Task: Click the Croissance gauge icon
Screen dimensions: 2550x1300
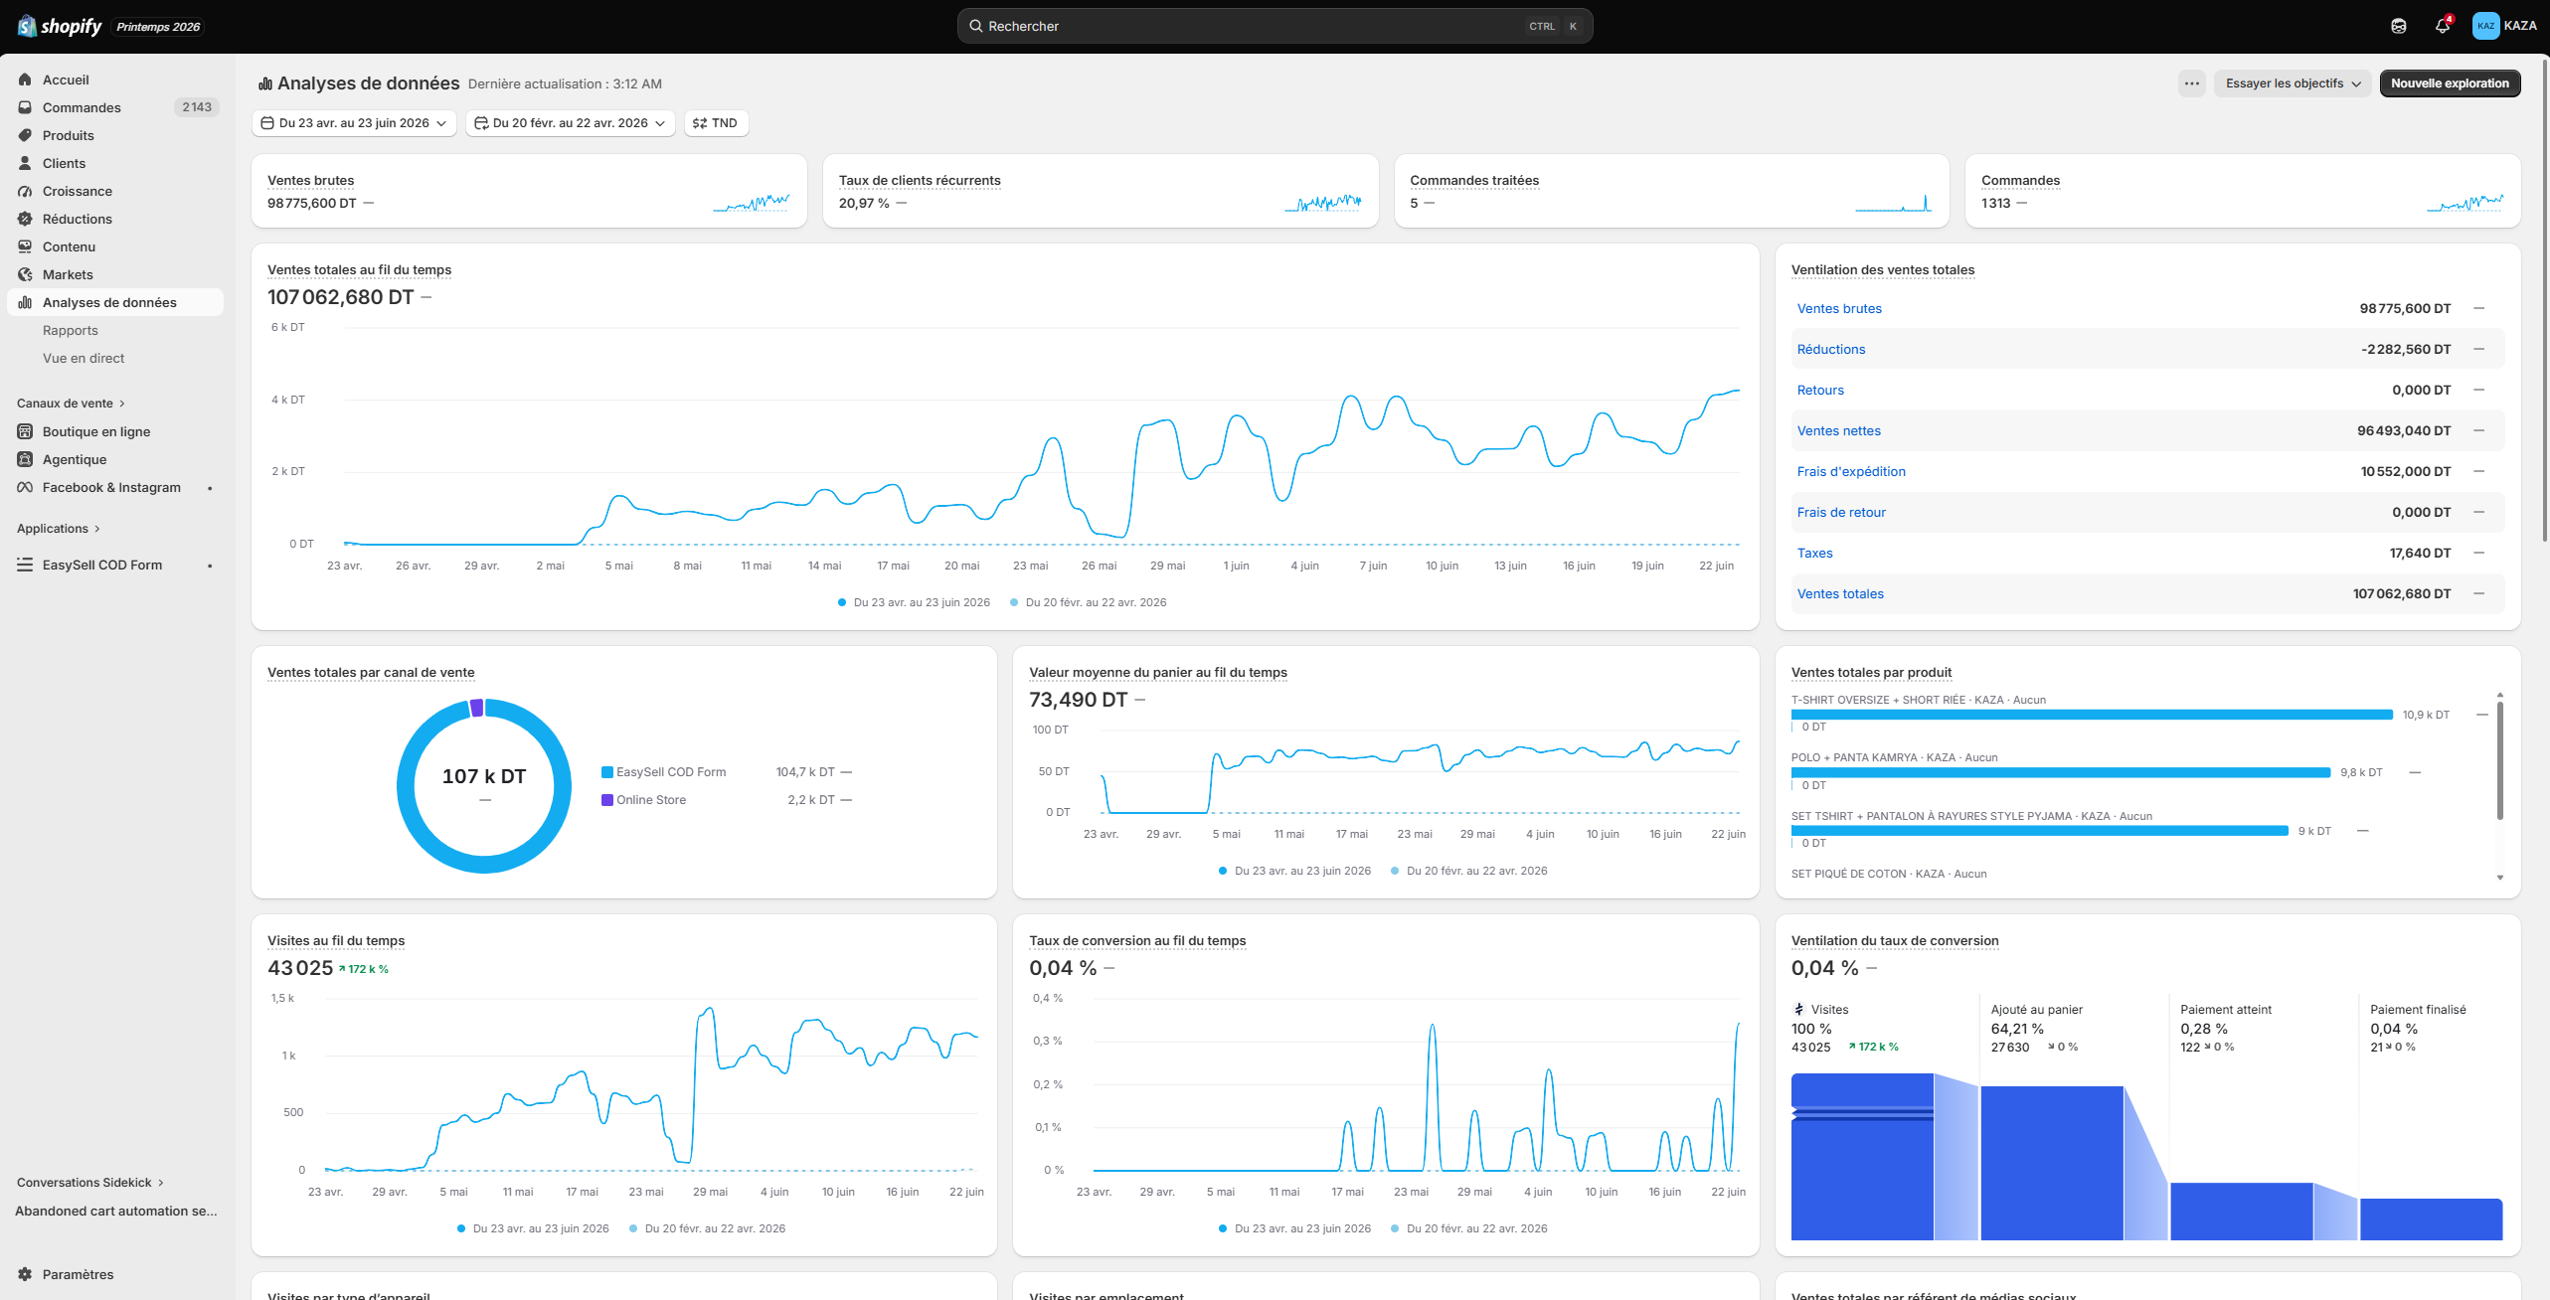Action: pyautogui.click(x=25, y=191)
